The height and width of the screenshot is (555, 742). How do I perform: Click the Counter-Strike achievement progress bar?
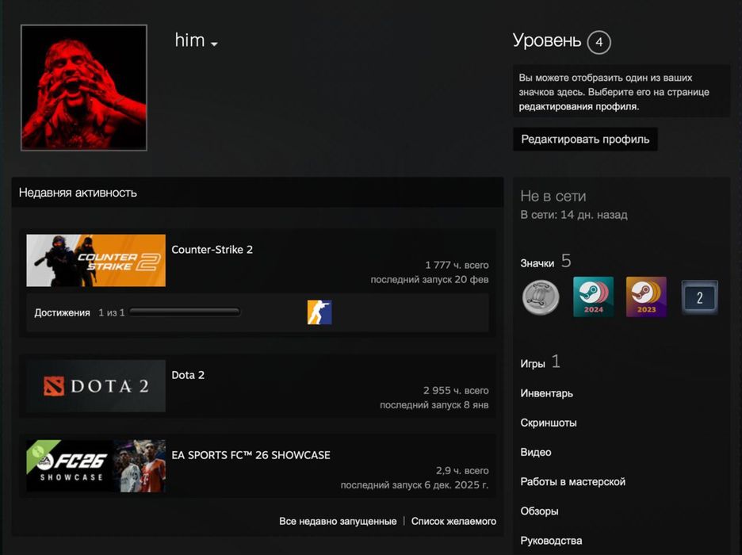pos(185,312)
